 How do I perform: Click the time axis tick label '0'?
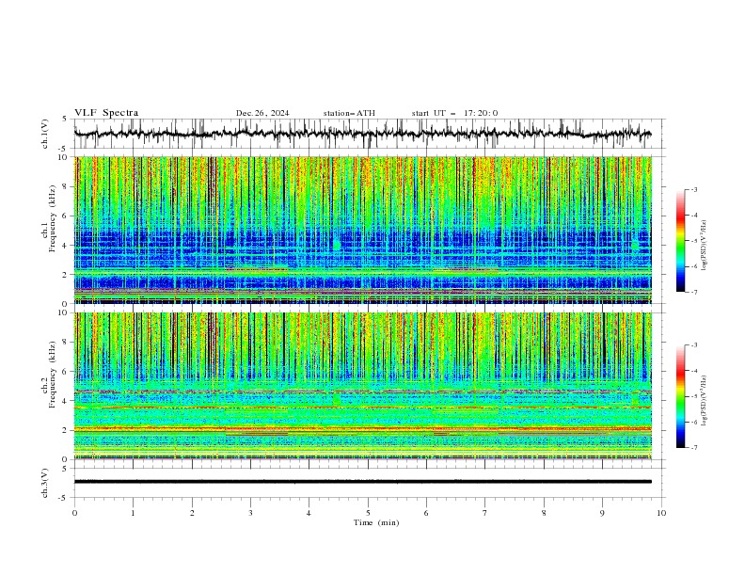(x=74, y=513)
